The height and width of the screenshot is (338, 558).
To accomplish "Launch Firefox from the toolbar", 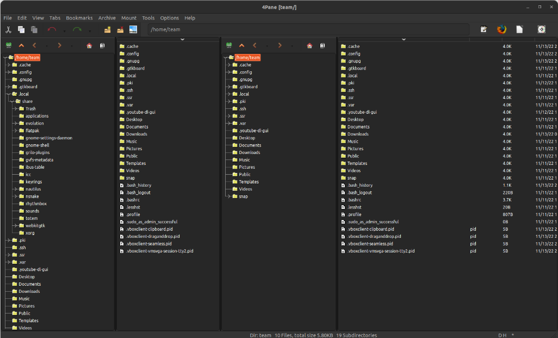I will pyautogui.click(x=502, y=29).
